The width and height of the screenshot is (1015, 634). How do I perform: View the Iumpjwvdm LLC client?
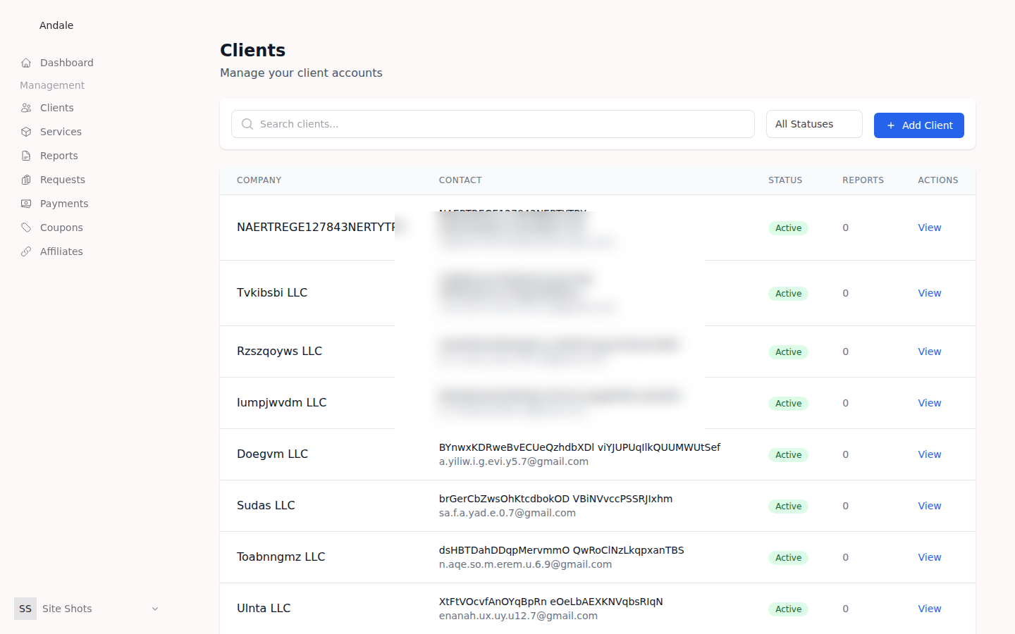pyautogui.click(x=929, y=403)
